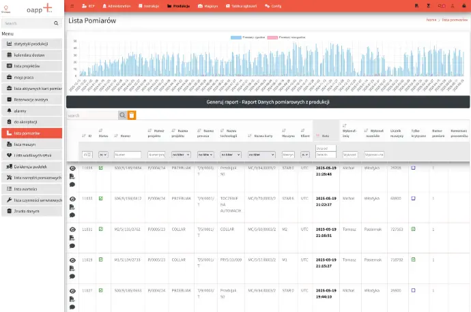Open the Magazyn top menu
The image size is (471, 312).
pos(208,6)
